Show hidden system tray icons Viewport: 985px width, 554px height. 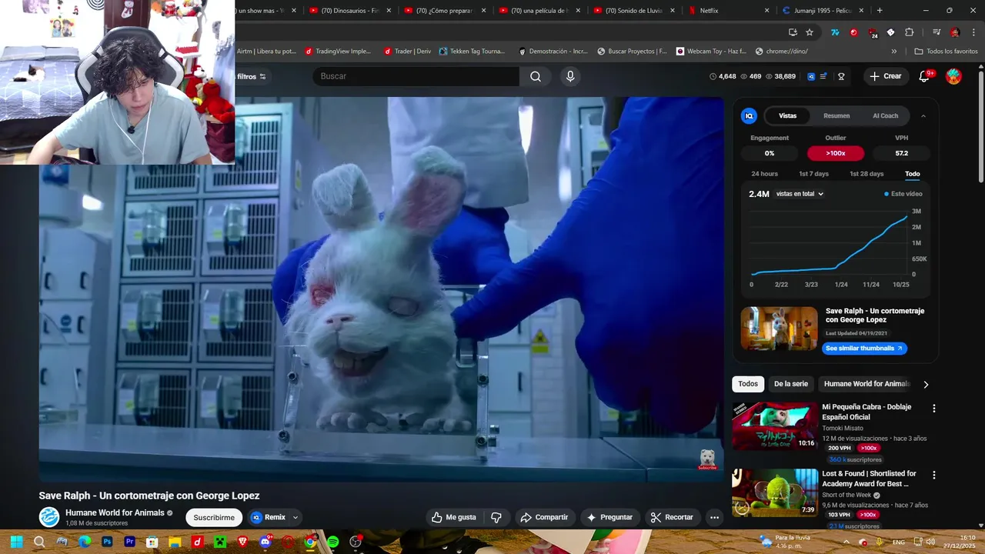[847, 542]
